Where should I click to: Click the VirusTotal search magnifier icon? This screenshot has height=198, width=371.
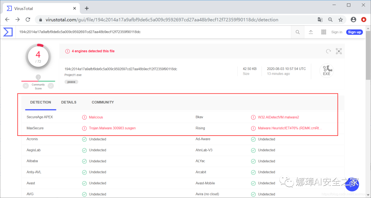[x=297, y=32]
